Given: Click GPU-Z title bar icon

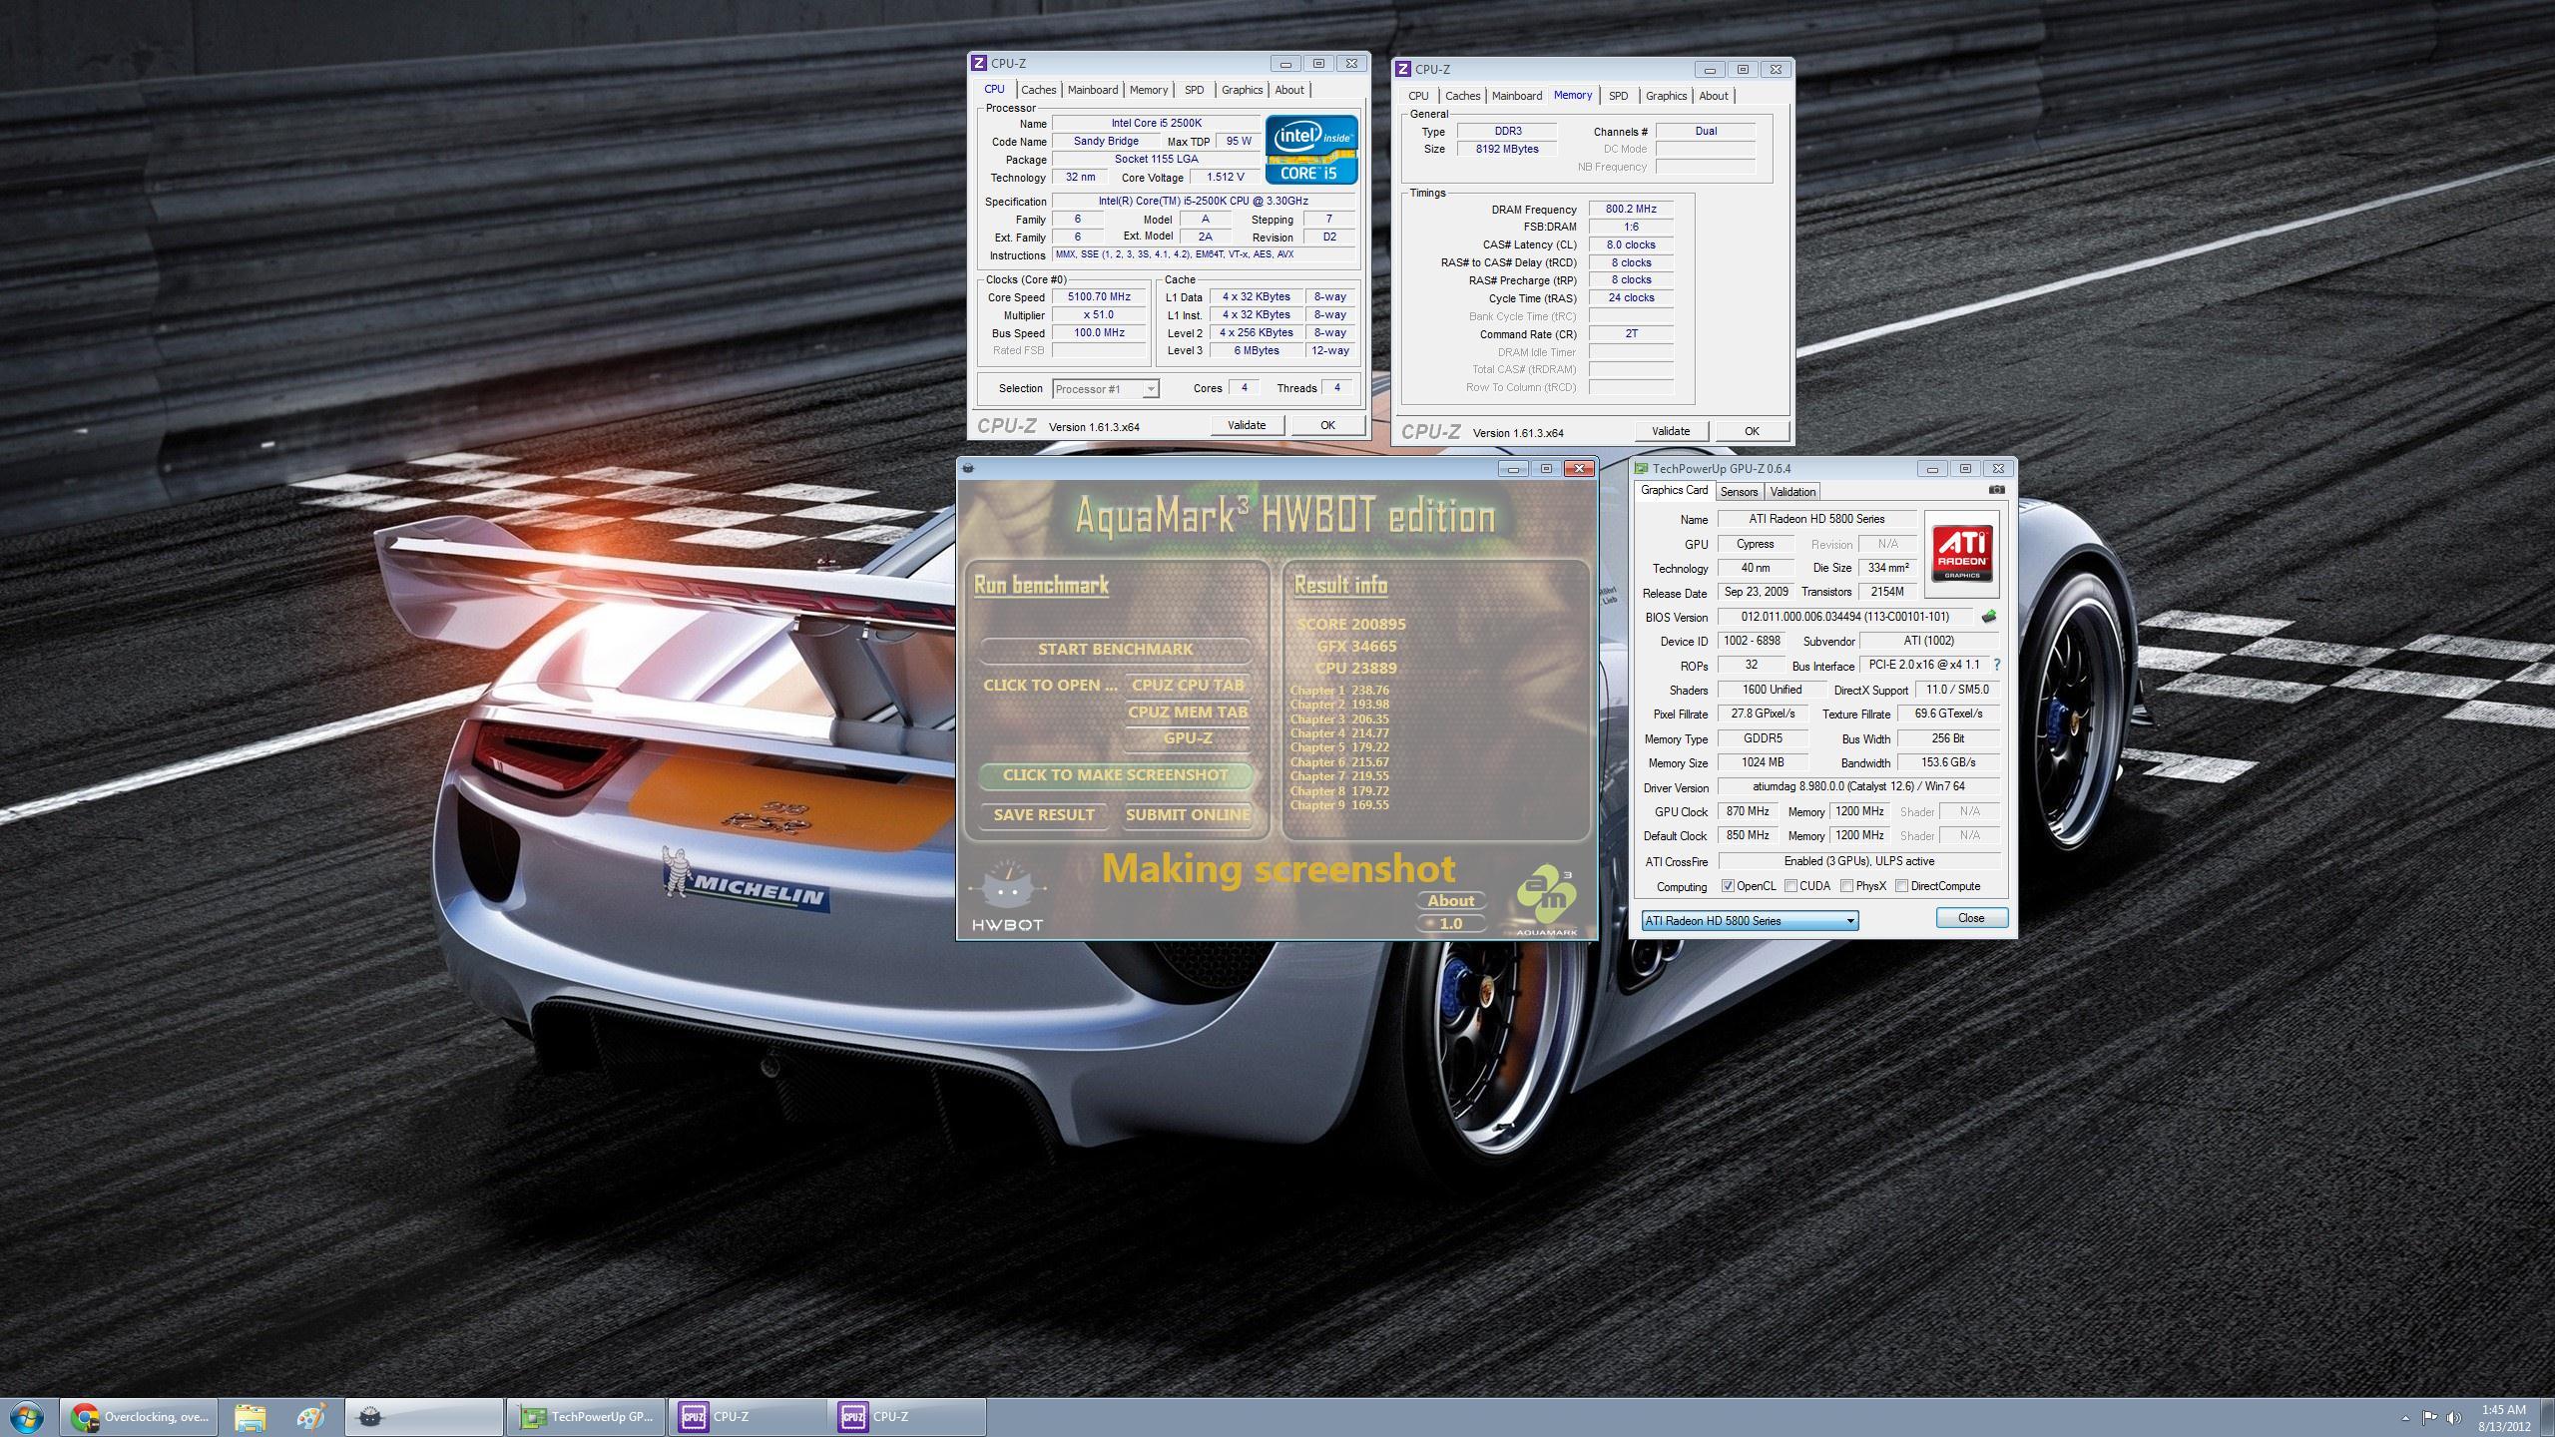Looking at the screenshot, I should 1642,468.
